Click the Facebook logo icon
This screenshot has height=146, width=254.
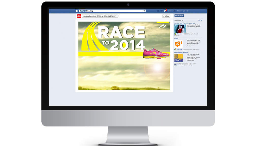click(77, 11)
